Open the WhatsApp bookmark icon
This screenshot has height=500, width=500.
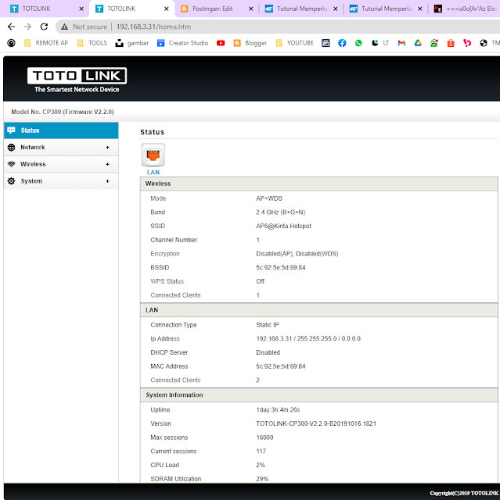click(x=358, y=43)
